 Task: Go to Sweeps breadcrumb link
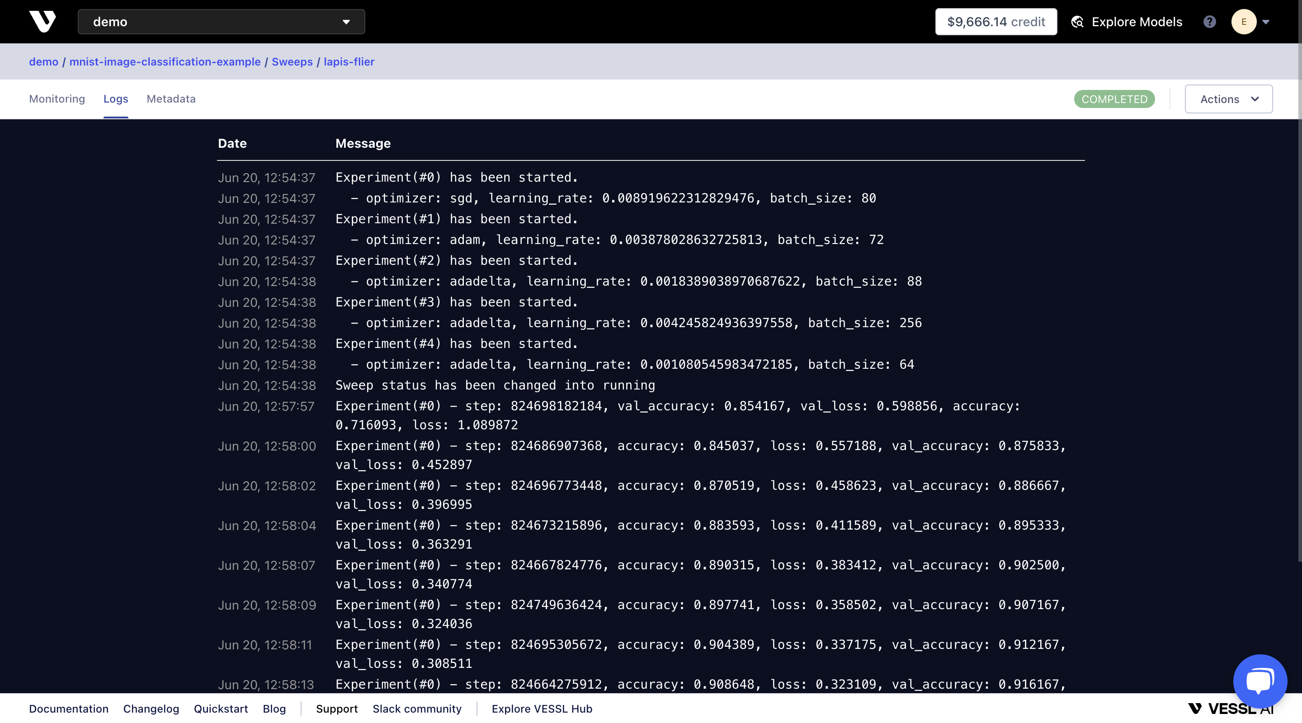[x=292, y=61]
